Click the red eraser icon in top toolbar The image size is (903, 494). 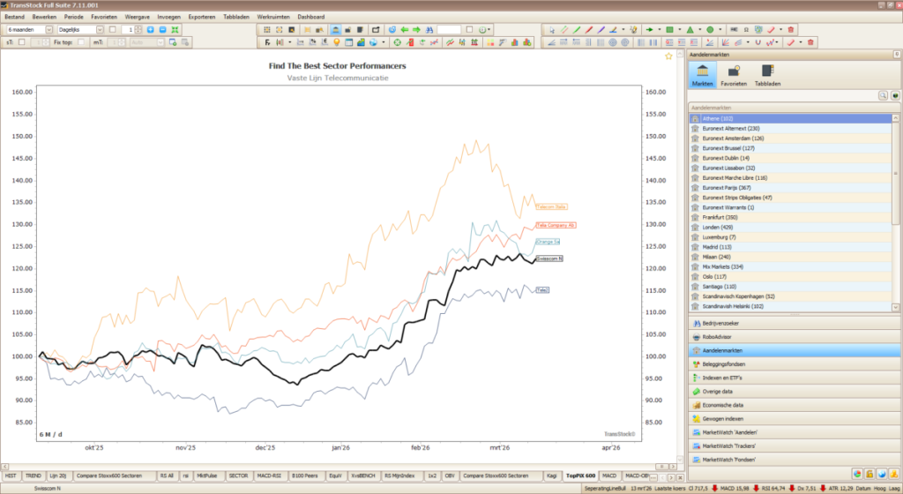771,29
